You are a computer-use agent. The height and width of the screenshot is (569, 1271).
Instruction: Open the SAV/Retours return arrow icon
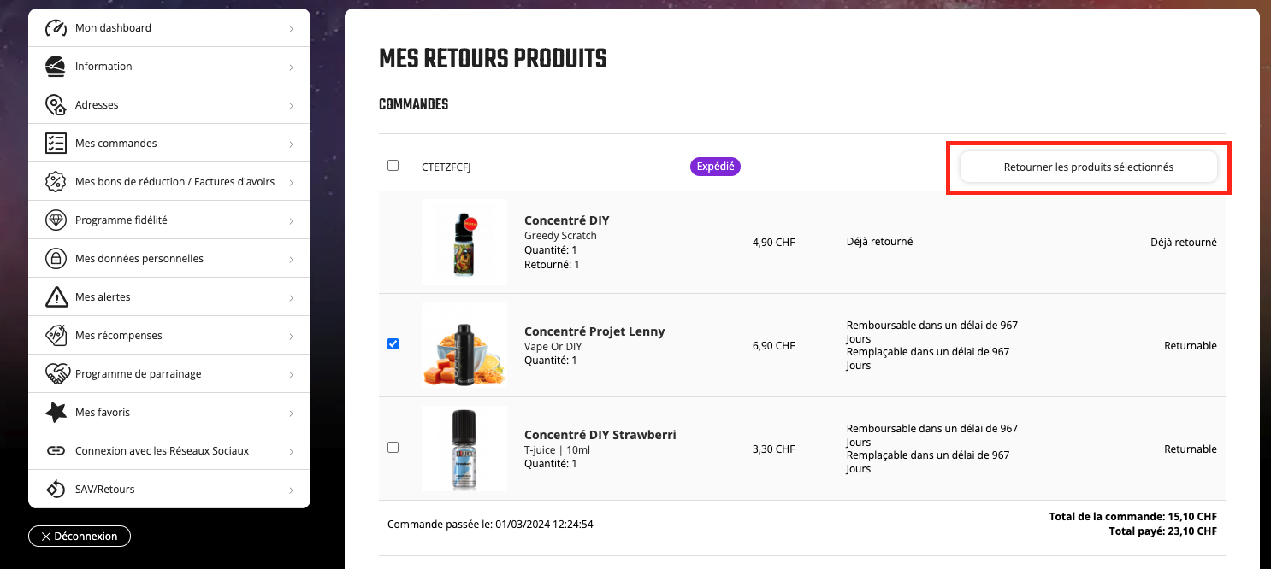[56, 489]
